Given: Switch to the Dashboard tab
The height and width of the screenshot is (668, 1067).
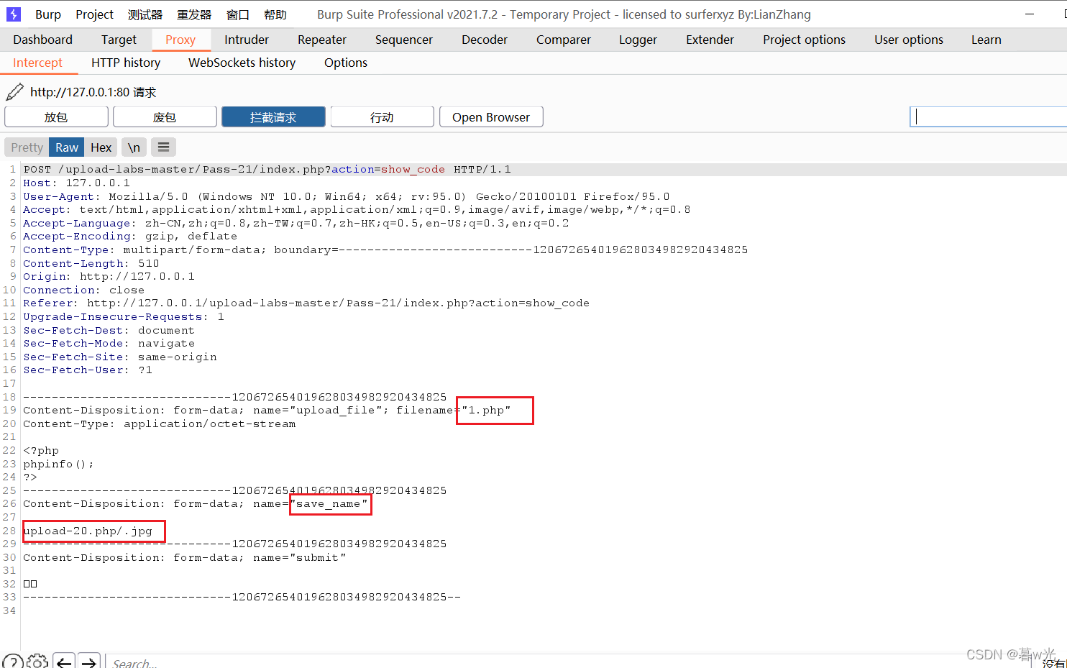Looking at the screenshot, I should pyautogui.click(x=42, y=40).
